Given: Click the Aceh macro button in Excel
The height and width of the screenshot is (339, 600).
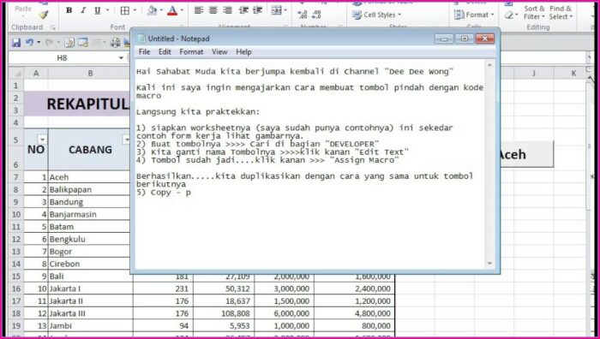Looking at the screenshot, I should pos(526,154).
